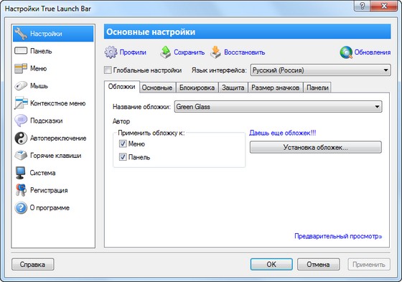Open Горячие клавиши keyboard key icon
This screenshot has height=282, width=402.
point(21,156)
